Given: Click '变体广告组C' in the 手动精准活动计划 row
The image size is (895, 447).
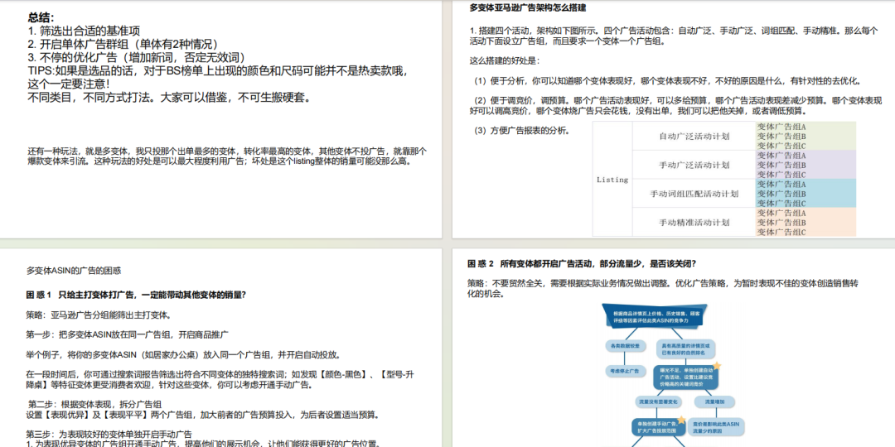Looking at the screenshot, I should 781,232.
